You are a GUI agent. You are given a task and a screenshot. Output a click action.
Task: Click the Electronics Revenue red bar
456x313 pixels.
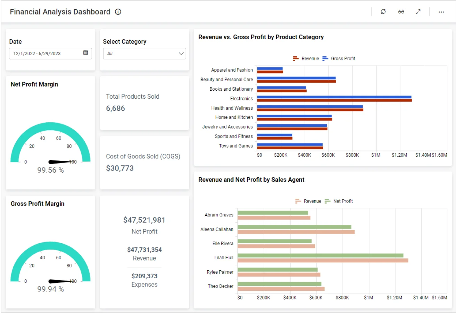[x=334, y=100]
